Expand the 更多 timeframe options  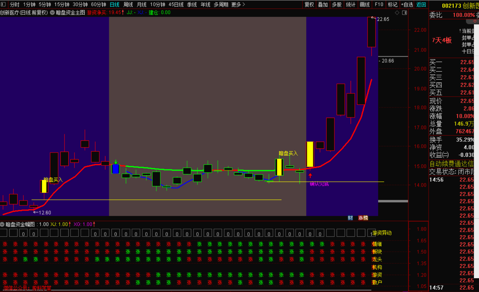point(238,4)
